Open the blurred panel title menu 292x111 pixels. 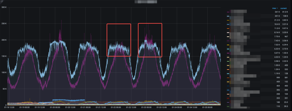pyautogui.click(x=146, y=2)
